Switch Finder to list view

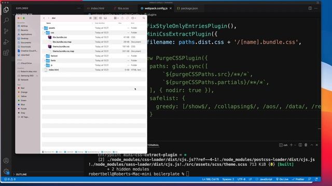point(95,18)
